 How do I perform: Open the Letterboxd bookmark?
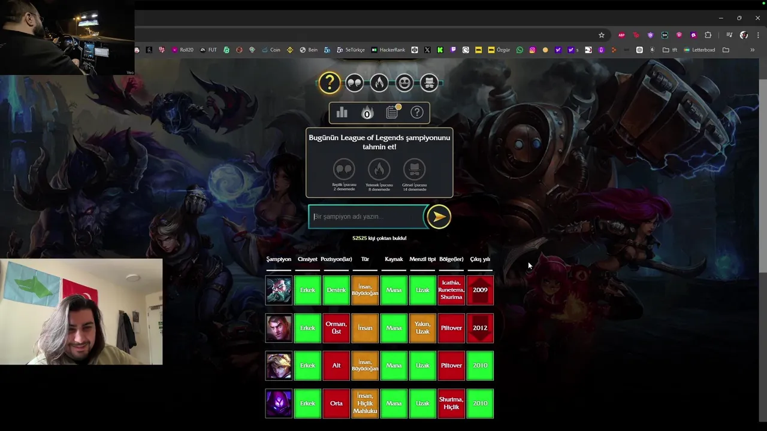tap(699, 50)
